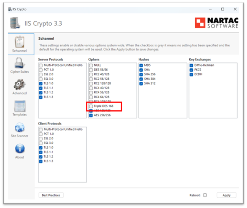Disable the Diffie-Hellman key exchange
247x208 pixels.
(191, 65)
